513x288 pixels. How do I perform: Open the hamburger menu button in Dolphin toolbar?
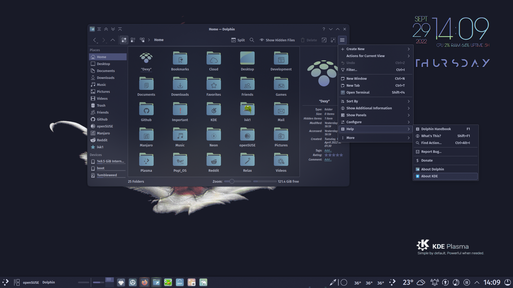click(342, 40)
